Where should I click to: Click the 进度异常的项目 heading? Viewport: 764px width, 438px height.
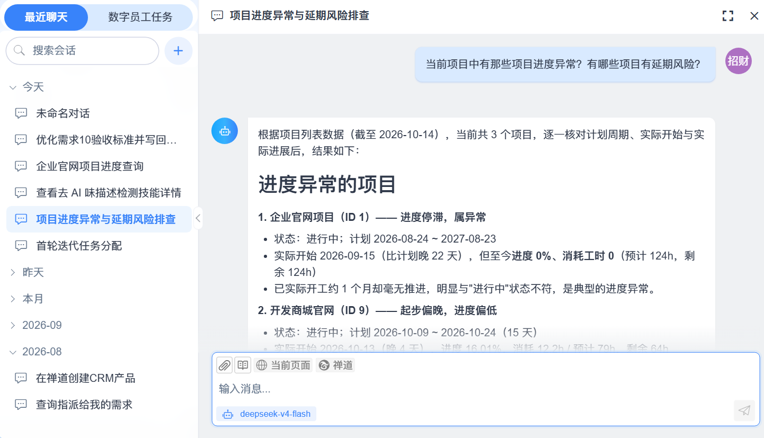coord(327,184)
